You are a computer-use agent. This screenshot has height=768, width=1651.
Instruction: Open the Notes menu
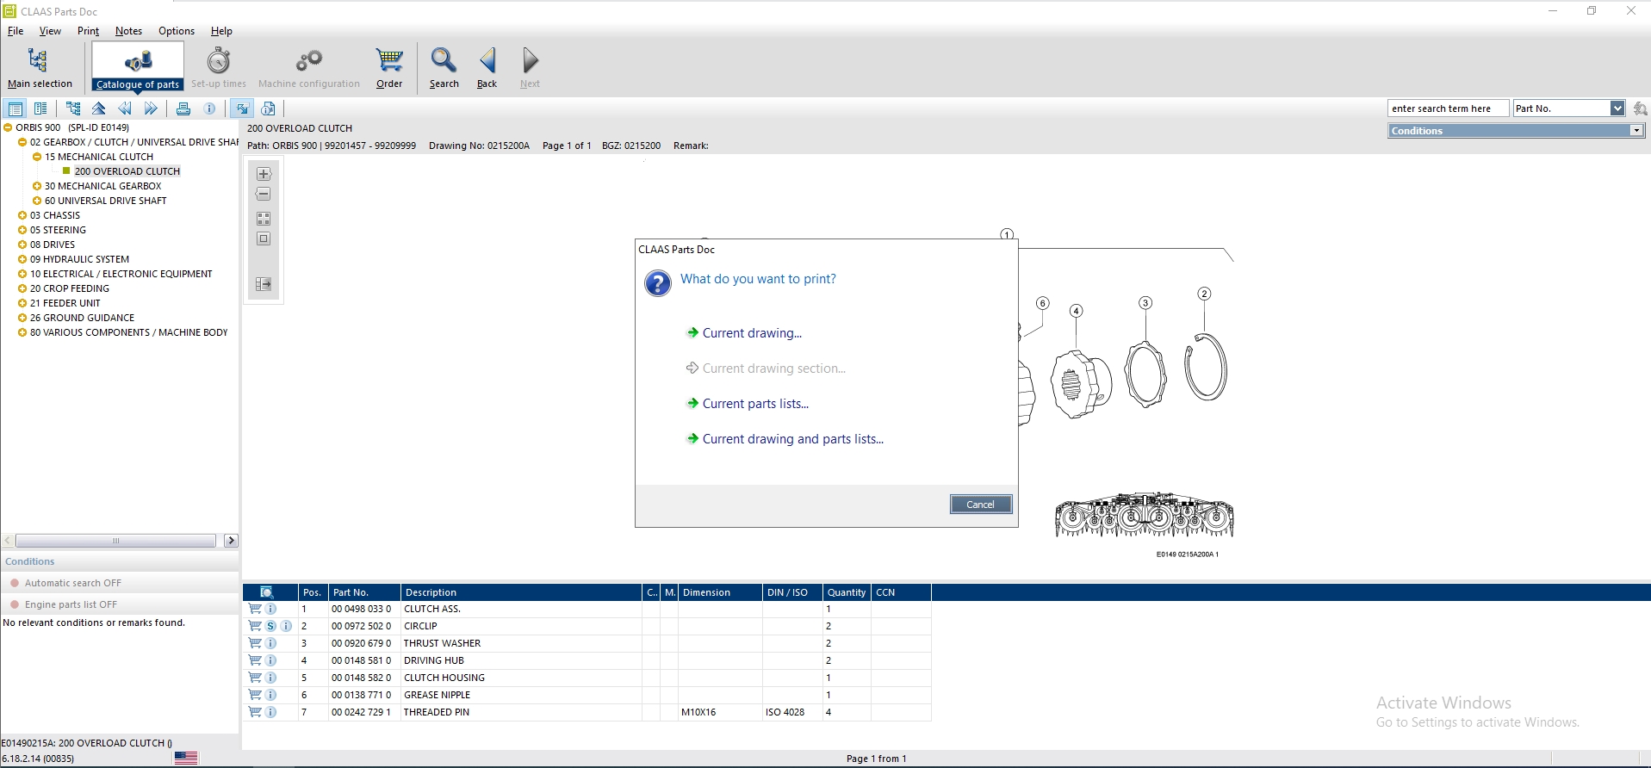click(x=128, y=31)
